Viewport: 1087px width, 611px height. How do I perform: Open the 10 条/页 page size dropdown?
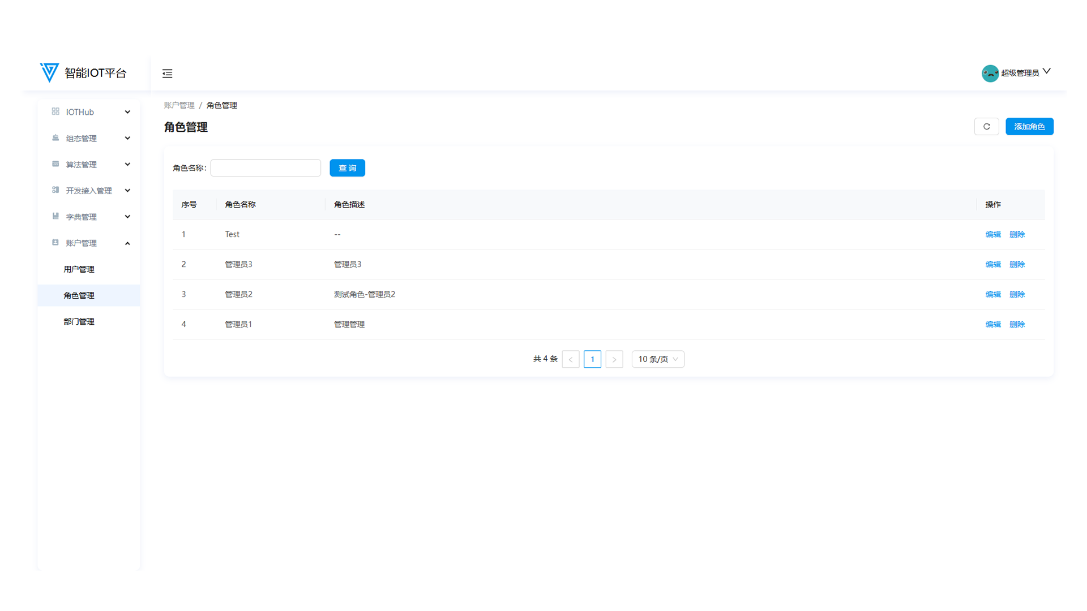(x=658, y=359)
